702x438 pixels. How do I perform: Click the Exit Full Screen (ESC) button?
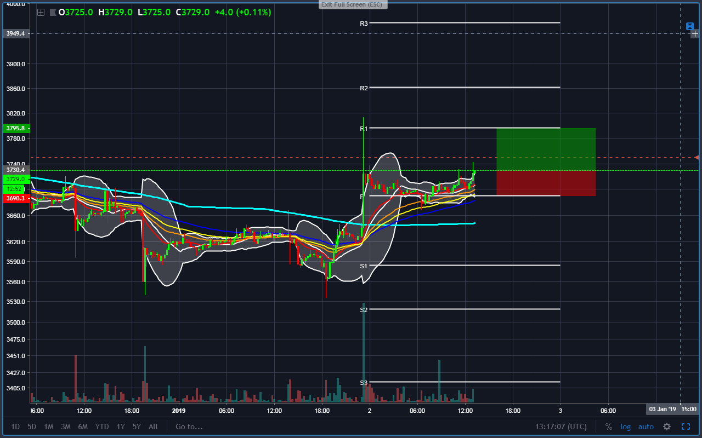pos(353,4)
